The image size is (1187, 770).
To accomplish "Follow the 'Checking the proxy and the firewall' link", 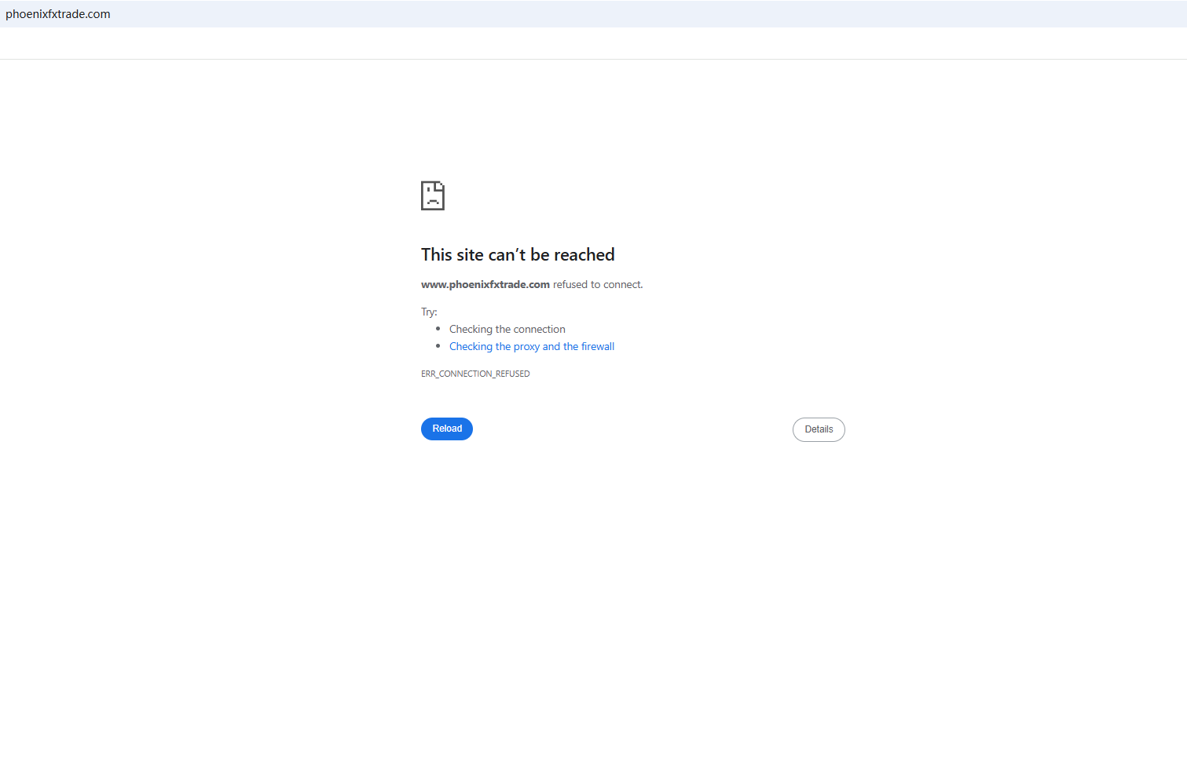I will point(532,346).
